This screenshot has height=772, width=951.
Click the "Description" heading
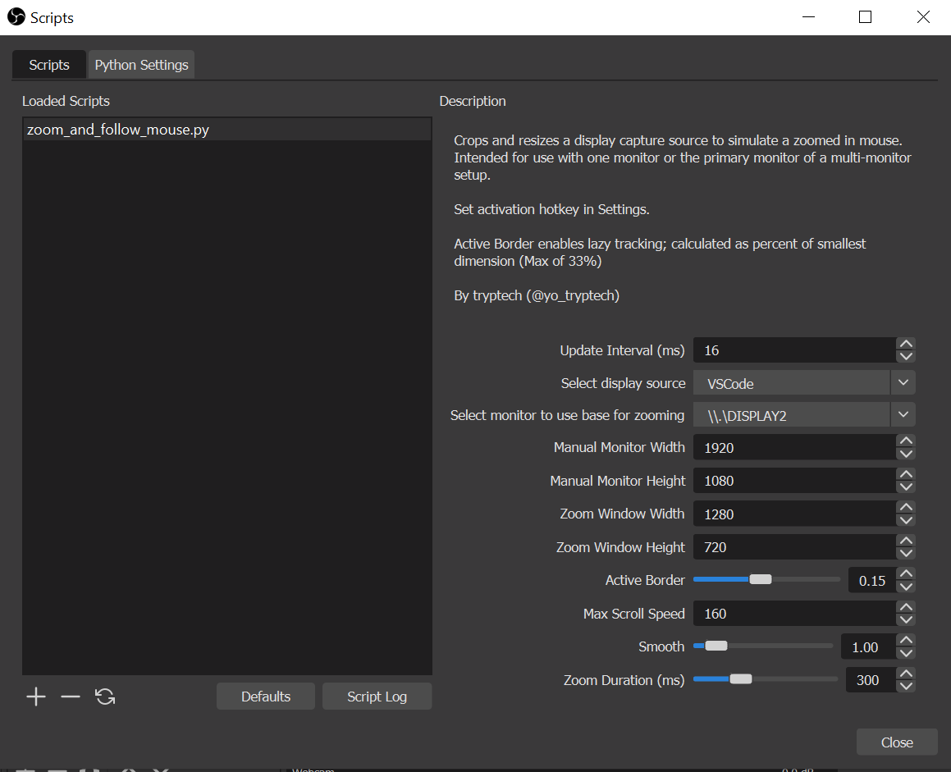point(473,101)
